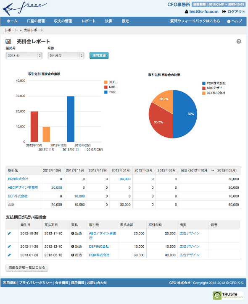Edit the 2012-11-20 receivable with pencil icon
This screenshot has width=248, height=304.
tap(9, 247)
